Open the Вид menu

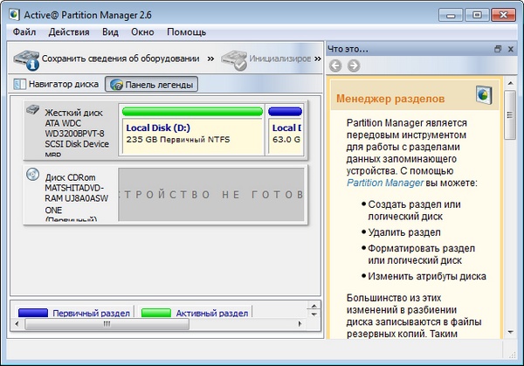(x=110, y=32)
